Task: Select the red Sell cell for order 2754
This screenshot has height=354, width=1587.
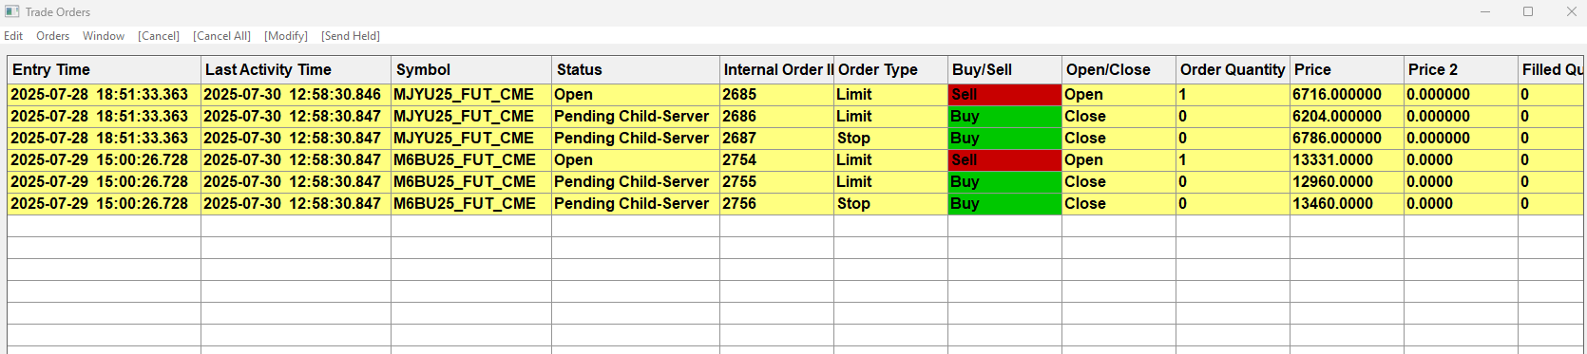Action: (1004, 160)
